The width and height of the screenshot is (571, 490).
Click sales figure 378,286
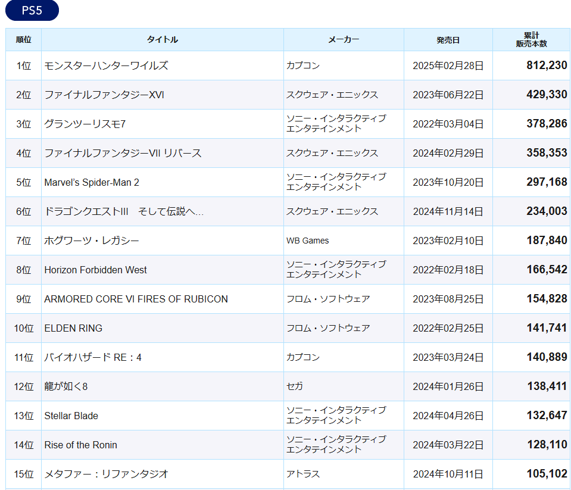(x=547, y=123)
